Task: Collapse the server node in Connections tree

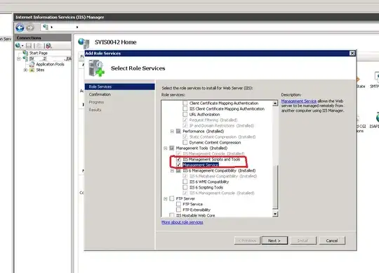Action: (x=19, y=58)
